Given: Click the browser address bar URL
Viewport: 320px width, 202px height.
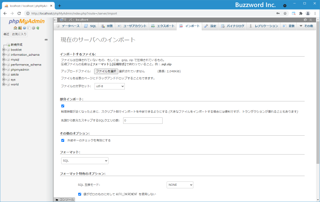Looking at the screenshot, I should point(74,14).
